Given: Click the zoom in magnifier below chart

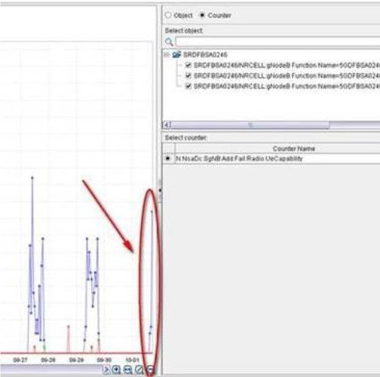Looking at the screenshot, I should coord(116,369).
